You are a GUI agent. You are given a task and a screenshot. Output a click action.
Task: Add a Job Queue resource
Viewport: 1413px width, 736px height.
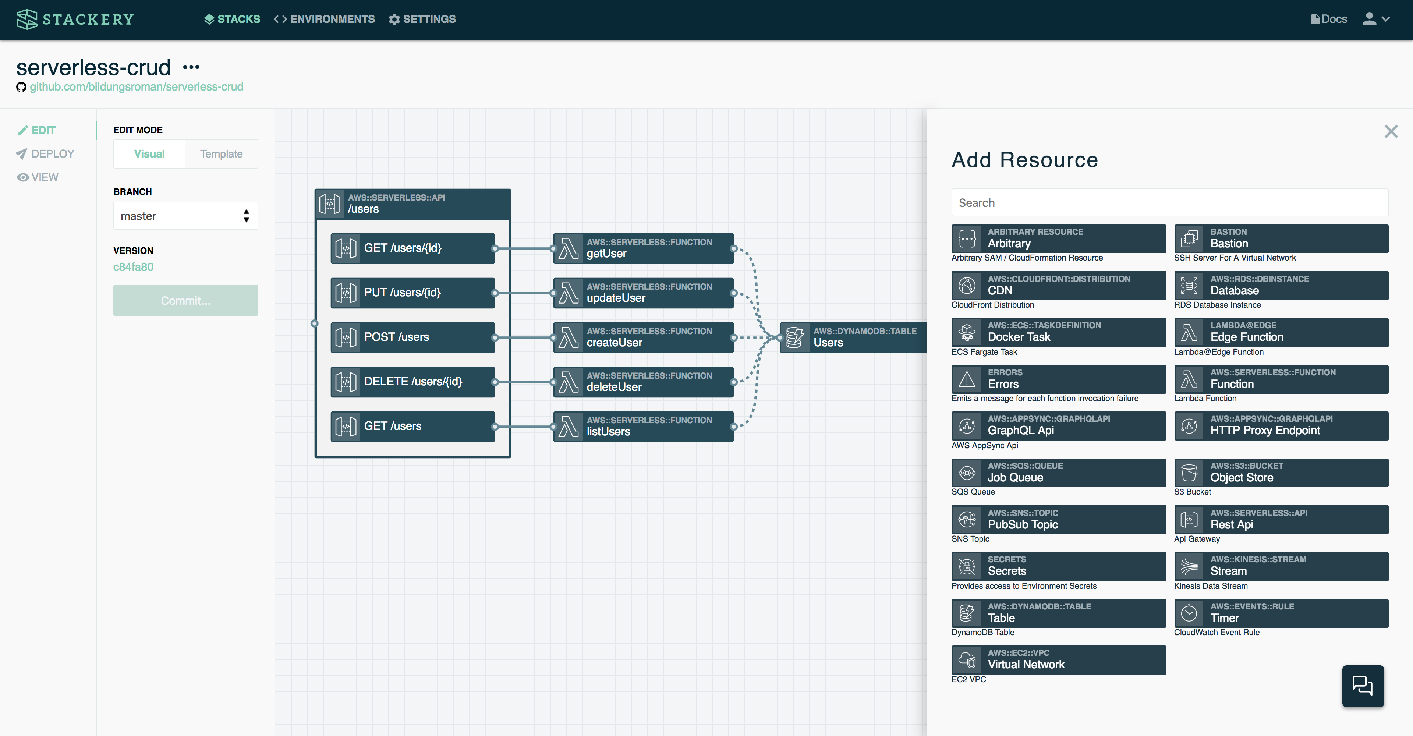point(1059,472)
